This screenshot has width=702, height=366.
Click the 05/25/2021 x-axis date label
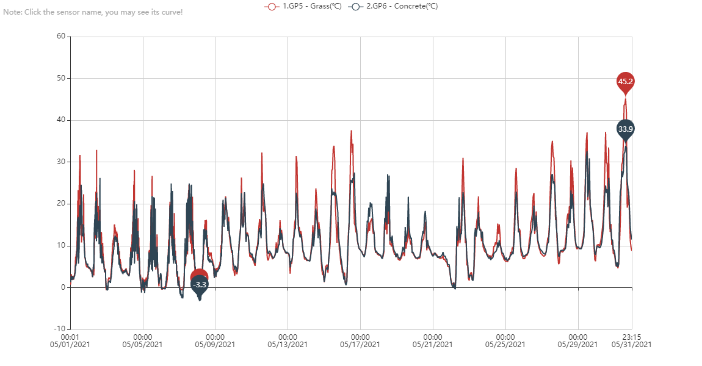coord(505,344)
